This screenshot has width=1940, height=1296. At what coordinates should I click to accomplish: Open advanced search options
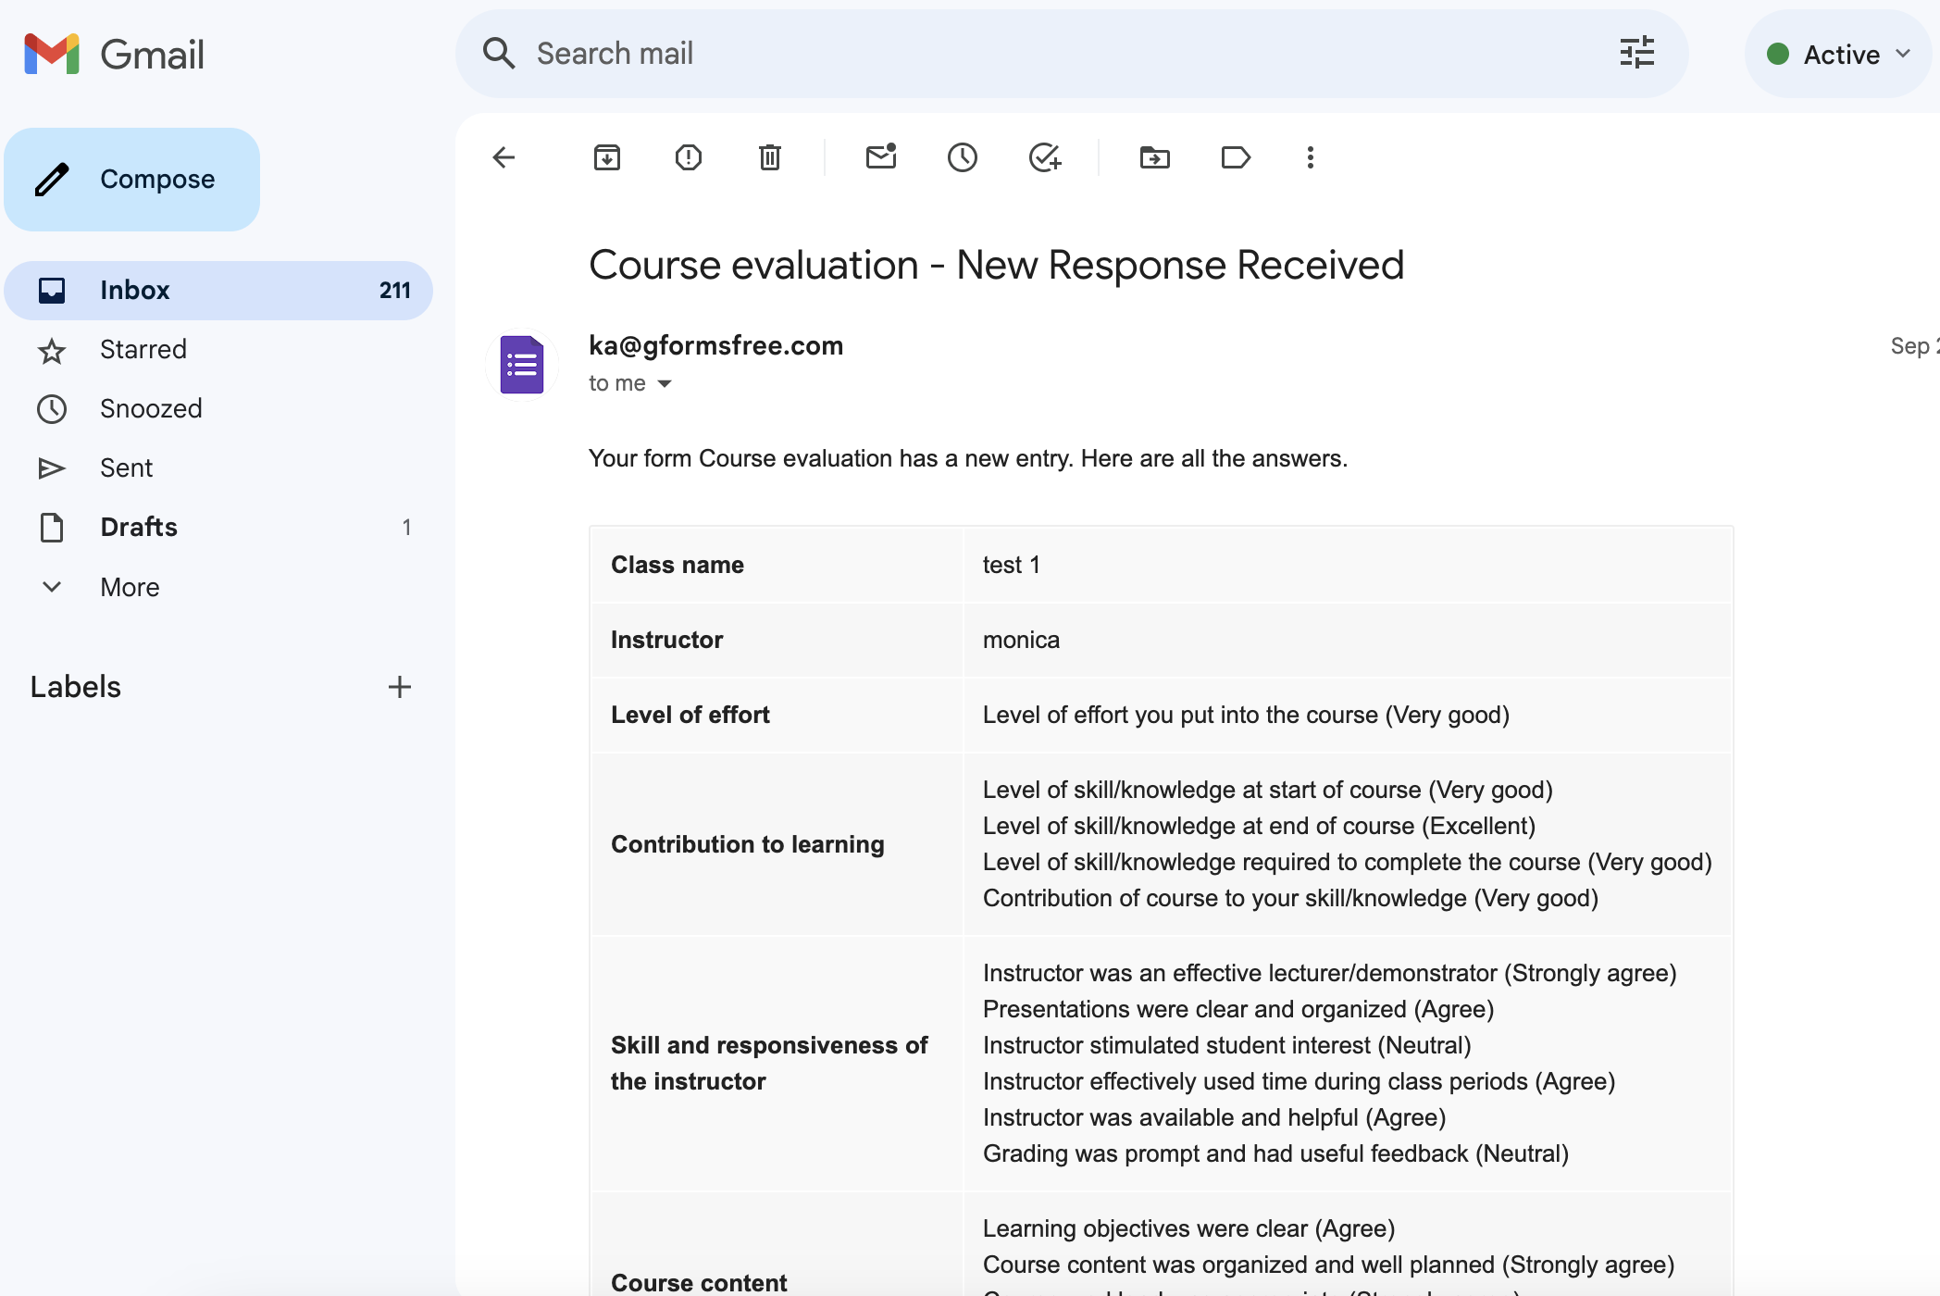[1636, 53]
